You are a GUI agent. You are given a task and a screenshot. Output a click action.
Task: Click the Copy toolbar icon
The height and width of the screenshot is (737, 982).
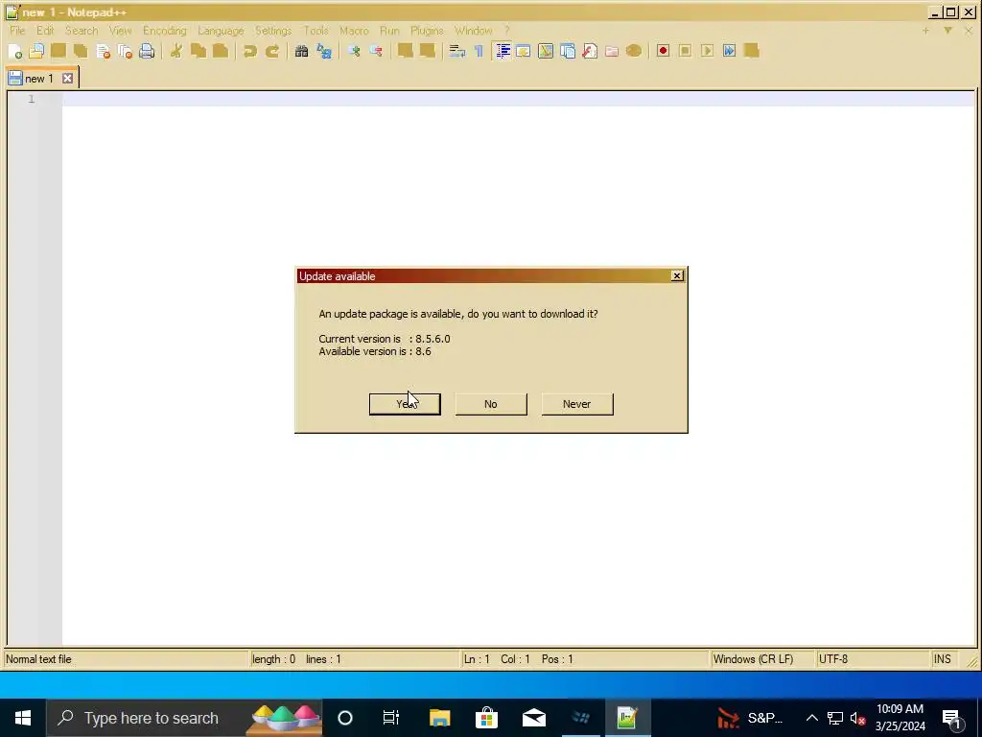coord(199,52)
